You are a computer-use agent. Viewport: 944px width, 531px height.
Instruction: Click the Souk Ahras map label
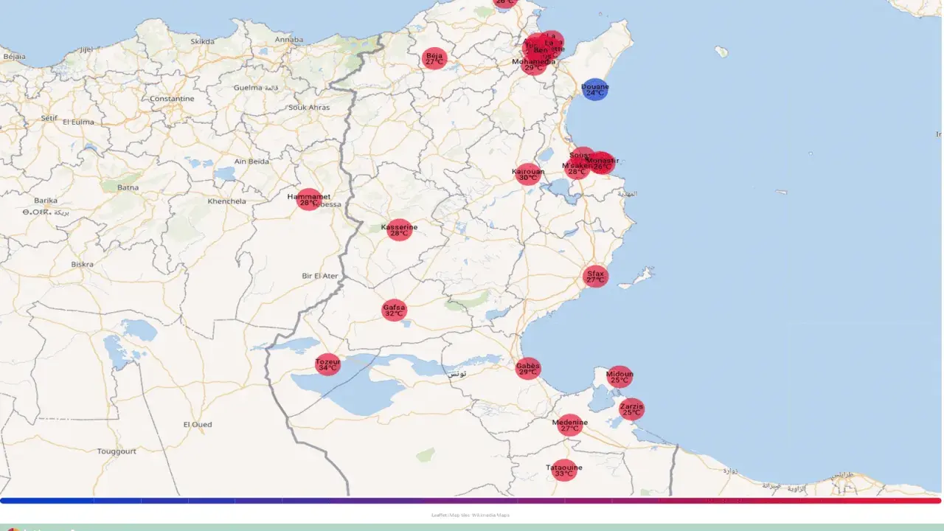click(x=310, y=108)
